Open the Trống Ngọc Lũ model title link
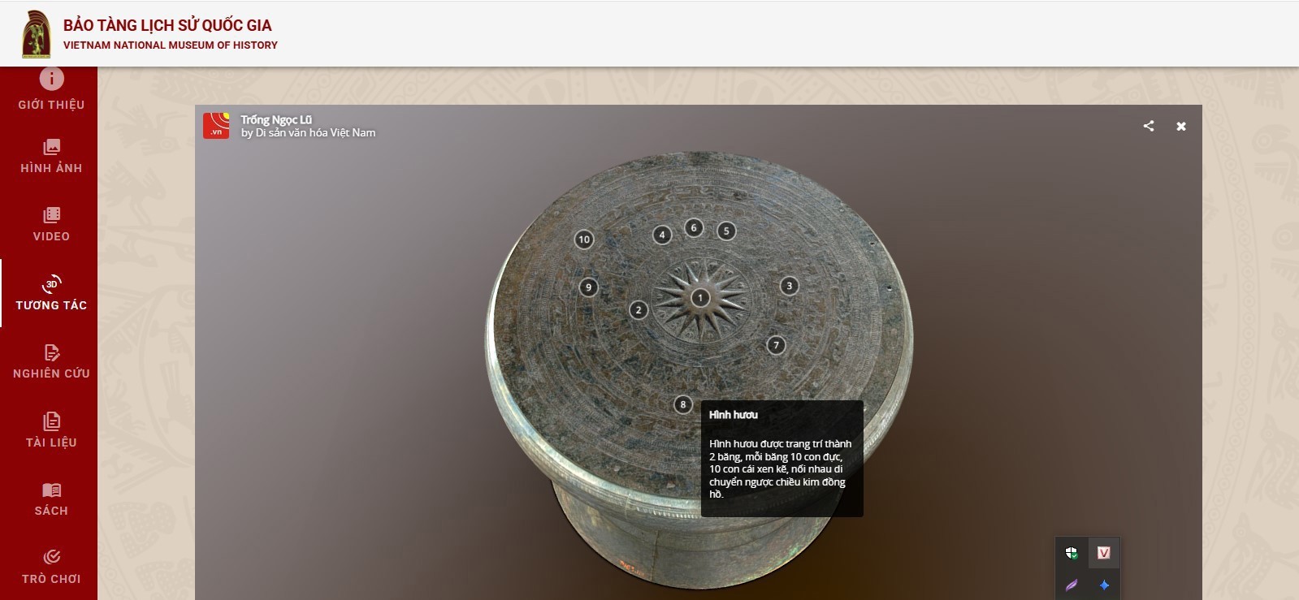Image resolution: width=1299 pixels, height=600 pixels. point(276,119)
